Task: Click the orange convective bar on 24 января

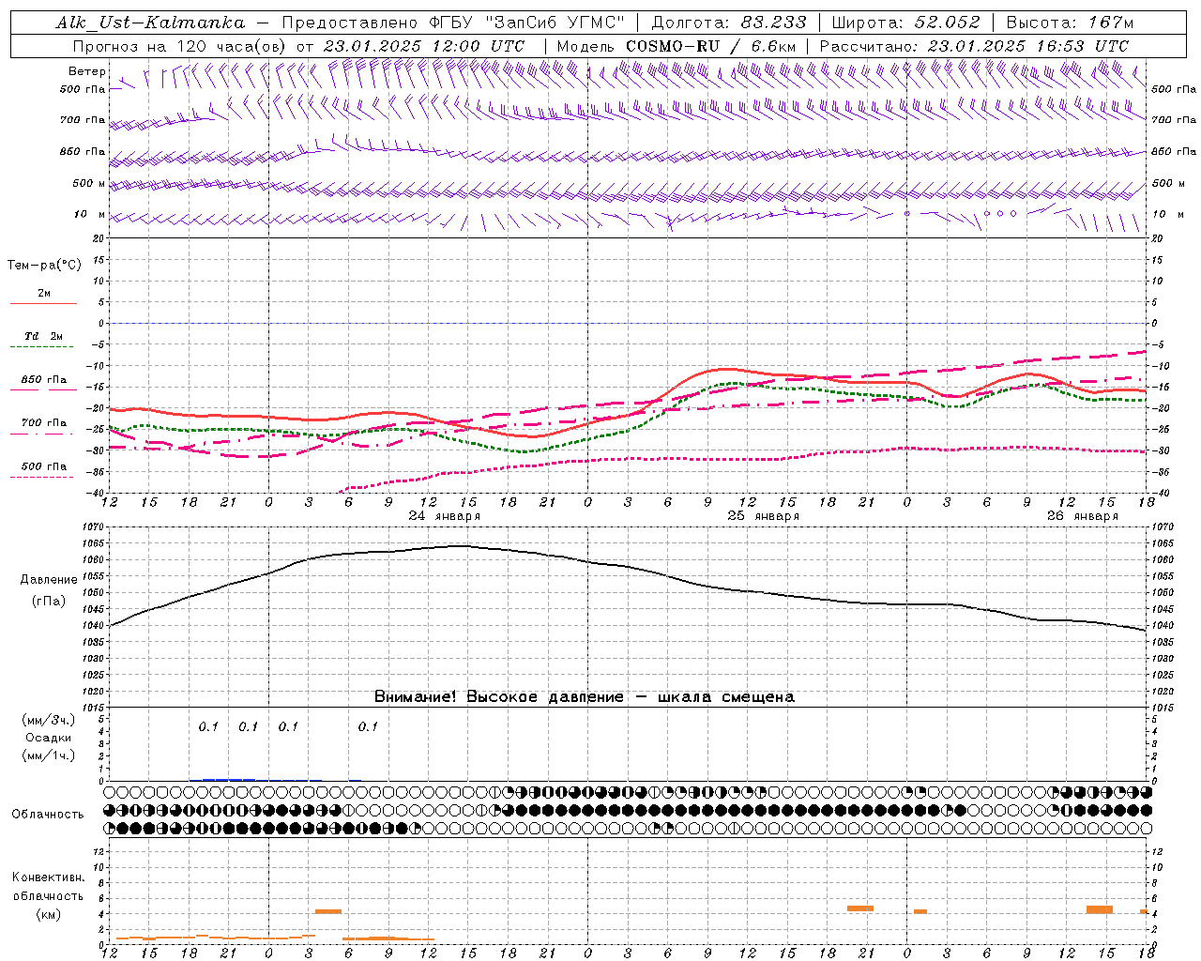Action: (328, 911)
